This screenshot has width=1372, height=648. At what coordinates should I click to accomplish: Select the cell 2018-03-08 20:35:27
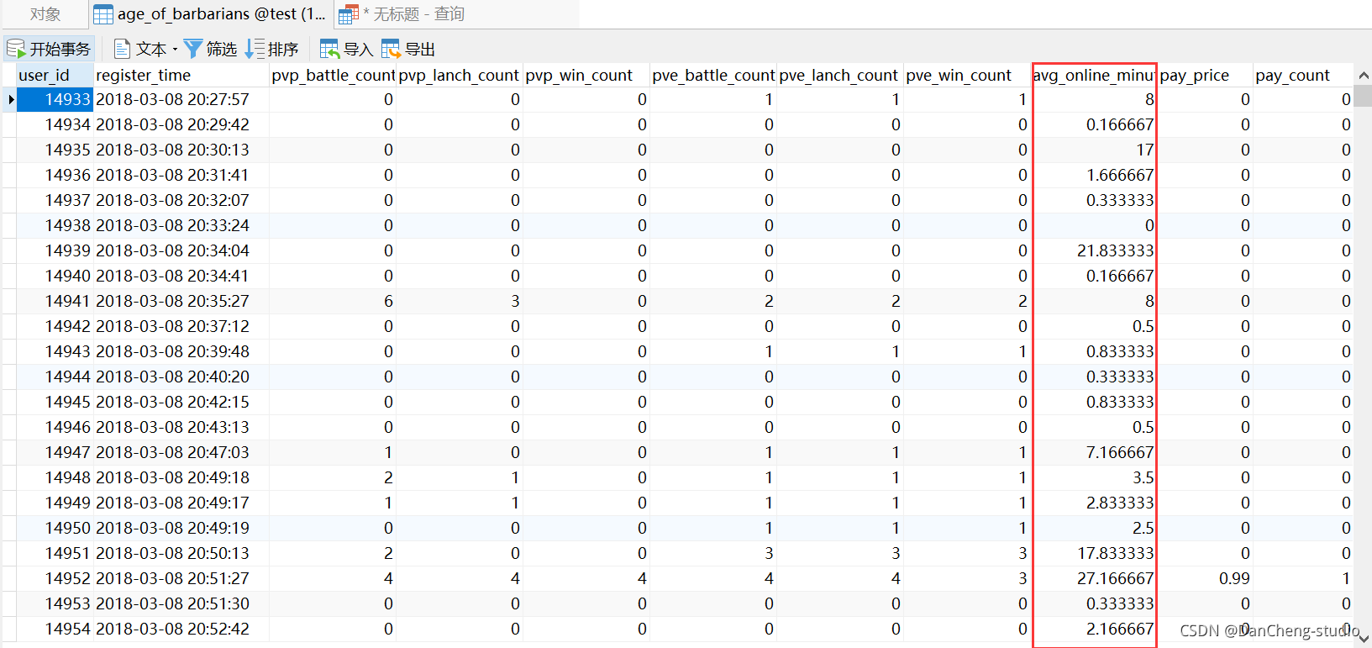(x=181, y=301)
